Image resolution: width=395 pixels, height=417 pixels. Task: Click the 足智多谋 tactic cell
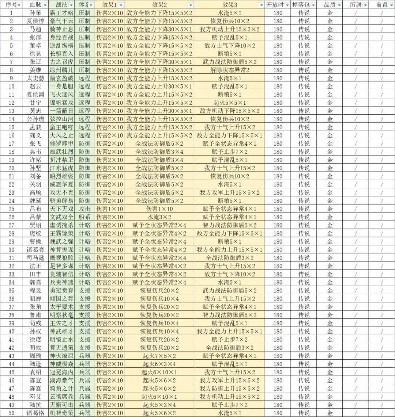pyautogui.click(x=61, y=266)
